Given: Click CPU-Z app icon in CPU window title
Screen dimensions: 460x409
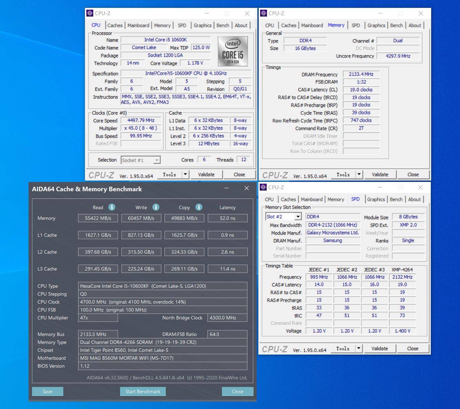Looking at the screenshot, I should [x=90, y=13].
